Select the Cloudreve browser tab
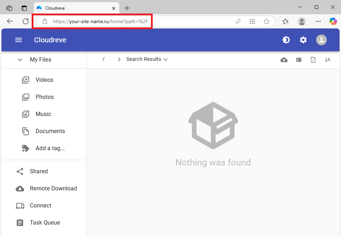The width and height of the screenshot is (341, 237). tap(76, 8)
